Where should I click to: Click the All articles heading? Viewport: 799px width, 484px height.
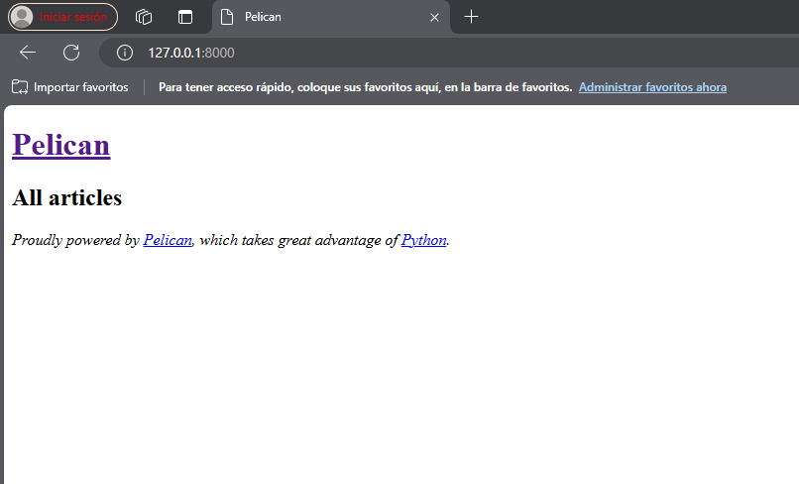(x=66, y=198)
